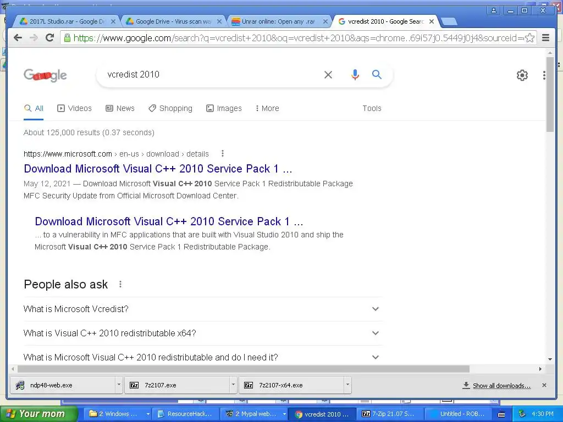Submit search with the magnifier icon

pyautogui.click(x=377, y=74)
